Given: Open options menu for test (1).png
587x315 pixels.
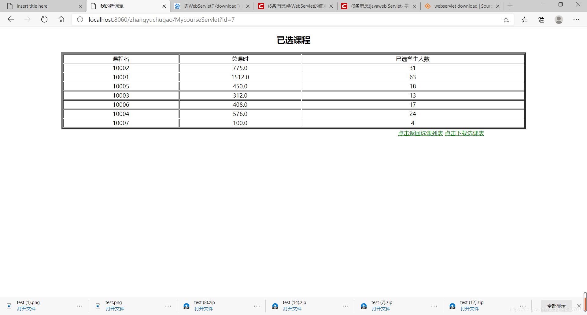Looking at the screenshot, I should coord(79,306).
